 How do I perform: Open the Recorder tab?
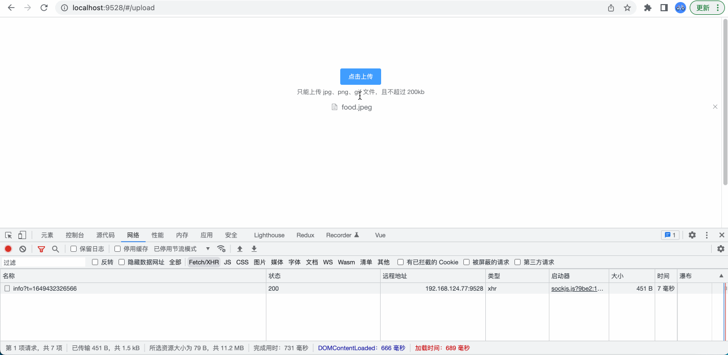pos(343,235)
